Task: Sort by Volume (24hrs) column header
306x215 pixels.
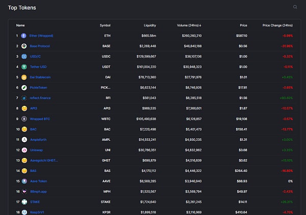Action: pos(189,25)
